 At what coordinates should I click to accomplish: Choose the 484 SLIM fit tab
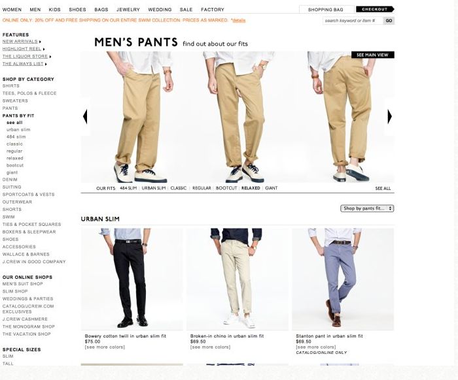(128, 188)
